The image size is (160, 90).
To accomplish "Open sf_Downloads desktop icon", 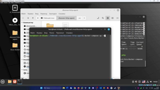I will 15,9.
